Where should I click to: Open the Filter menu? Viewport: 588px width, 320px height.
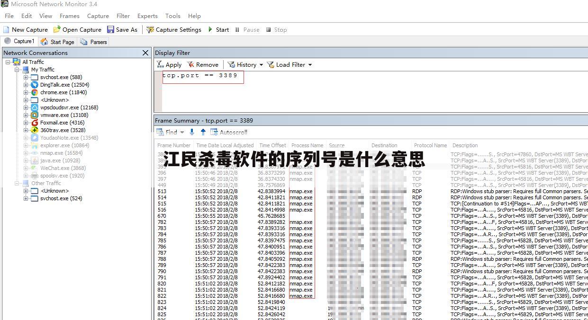tap(123, 16)
